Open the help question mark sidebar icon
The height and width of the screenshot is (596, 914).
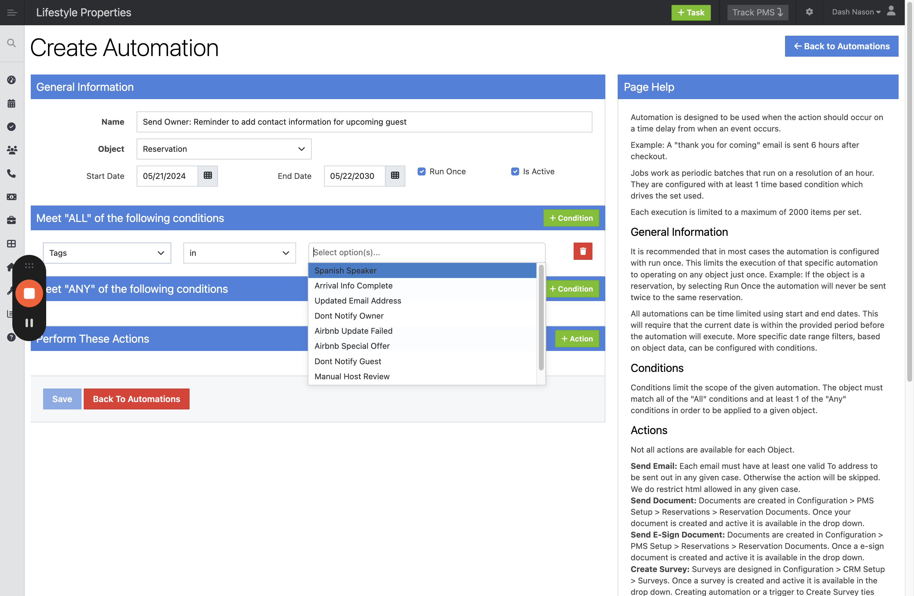coord(11,337)
